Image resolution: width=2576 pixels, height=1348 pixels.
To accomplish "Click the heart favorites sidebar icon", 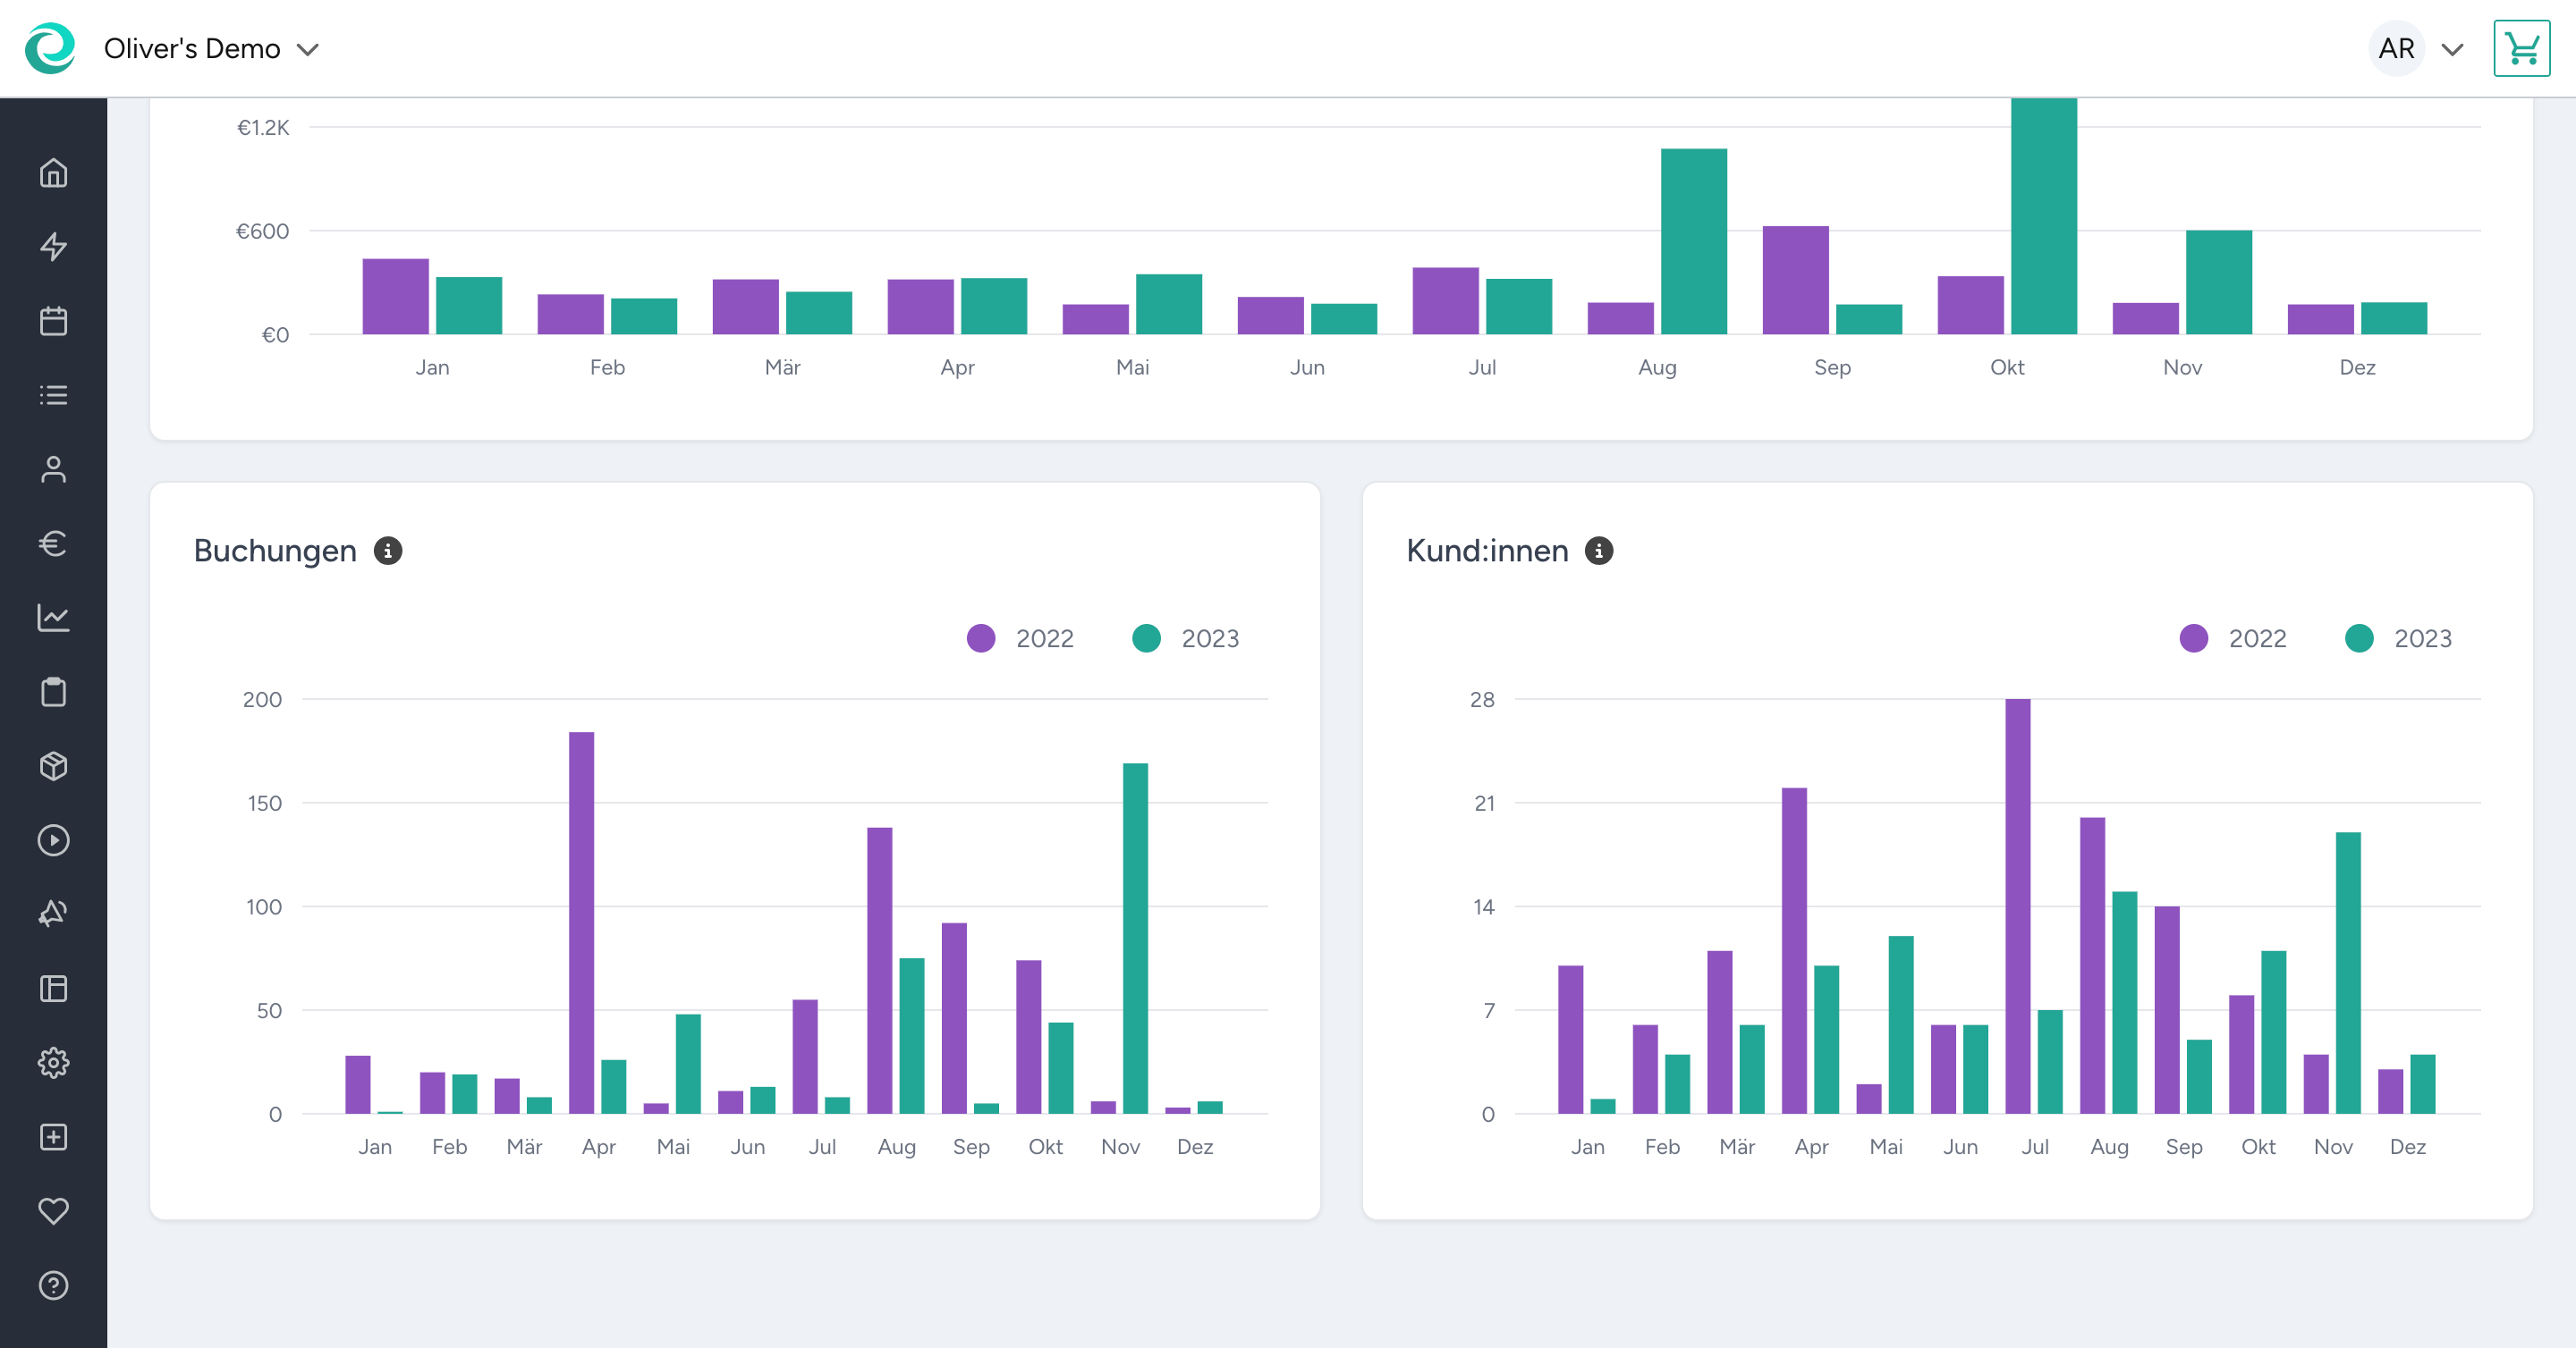I will 53,1211.
